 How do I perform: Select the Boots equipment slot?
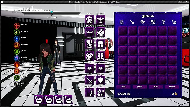(101, 56)
